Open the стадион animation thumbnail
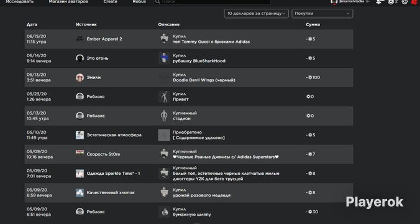This screenshot has width=420, height=224. point(164,116)
